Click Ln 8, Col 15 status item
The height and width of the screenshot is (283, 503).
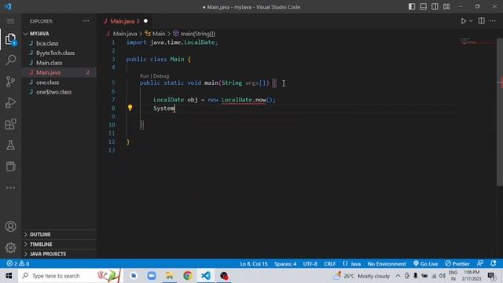pyautogui.click(x=253, y=264)
